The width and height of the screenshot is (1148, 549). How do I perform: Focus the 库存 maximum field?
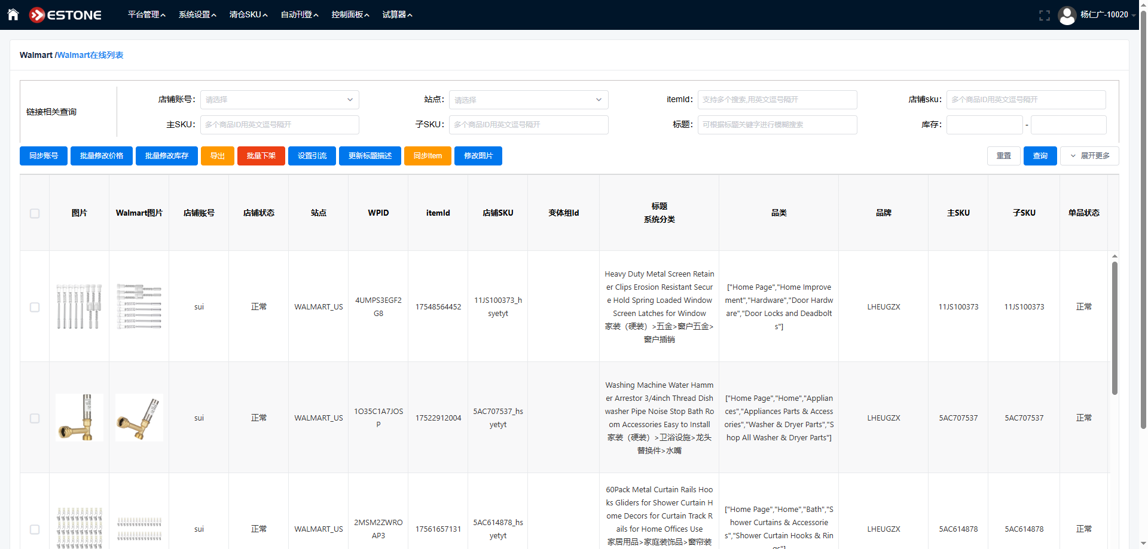click(x=1068, y=125)
